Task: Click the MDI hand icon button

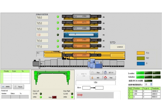Action: tap(96, 78)
